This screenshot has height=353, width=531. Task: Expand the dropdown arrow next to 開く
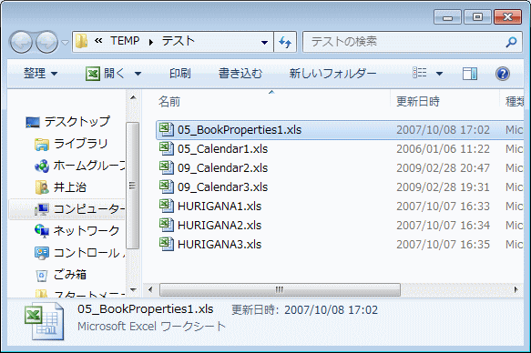[x=138, y=74]
